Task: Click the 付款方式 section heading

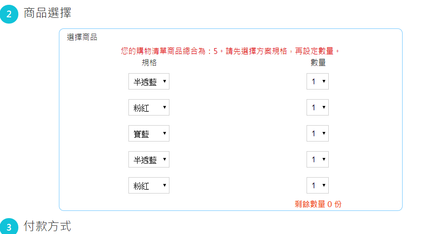Action: (47, 226)
